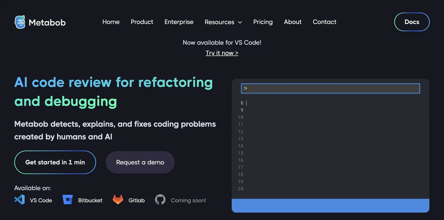444x220 pixels.
Task: Click the blue bar below the editor
Action: (331, 205)
